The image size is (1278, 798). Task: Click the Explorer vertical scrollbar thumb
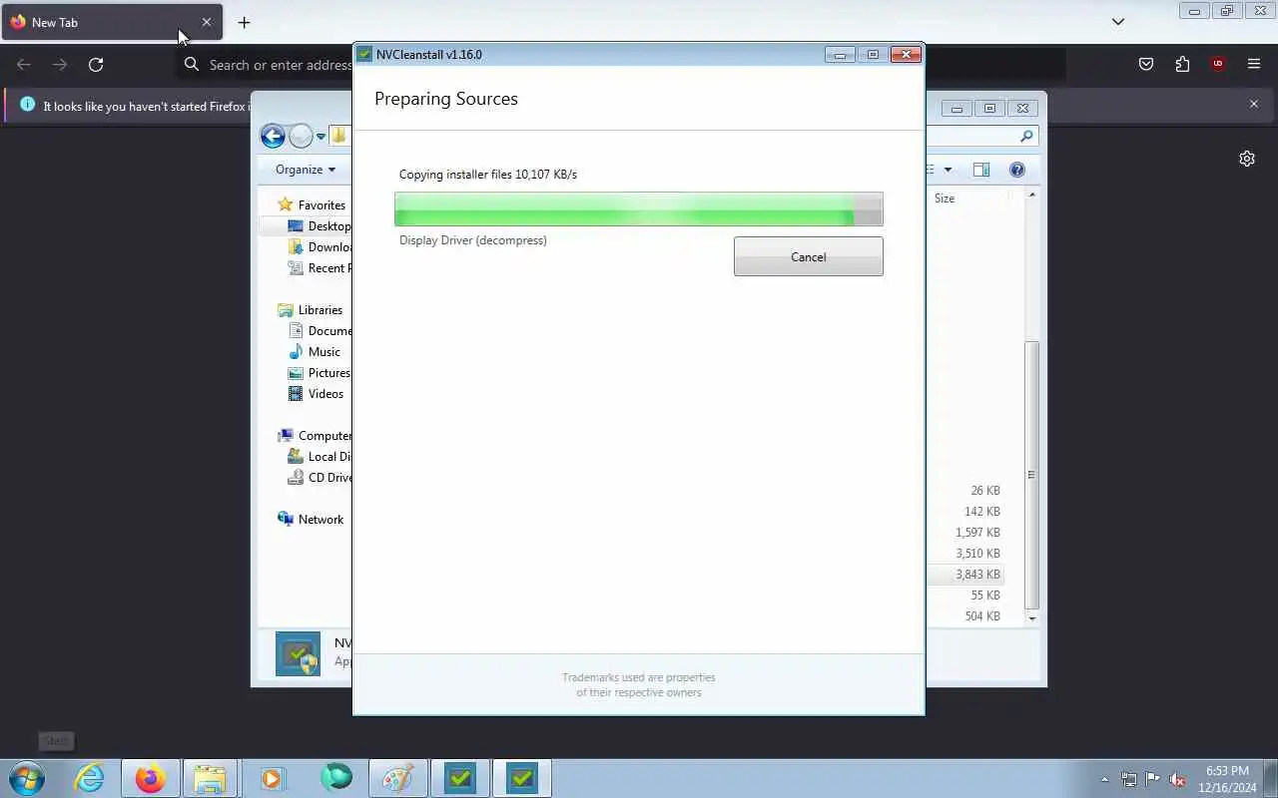click(1031, 475)
